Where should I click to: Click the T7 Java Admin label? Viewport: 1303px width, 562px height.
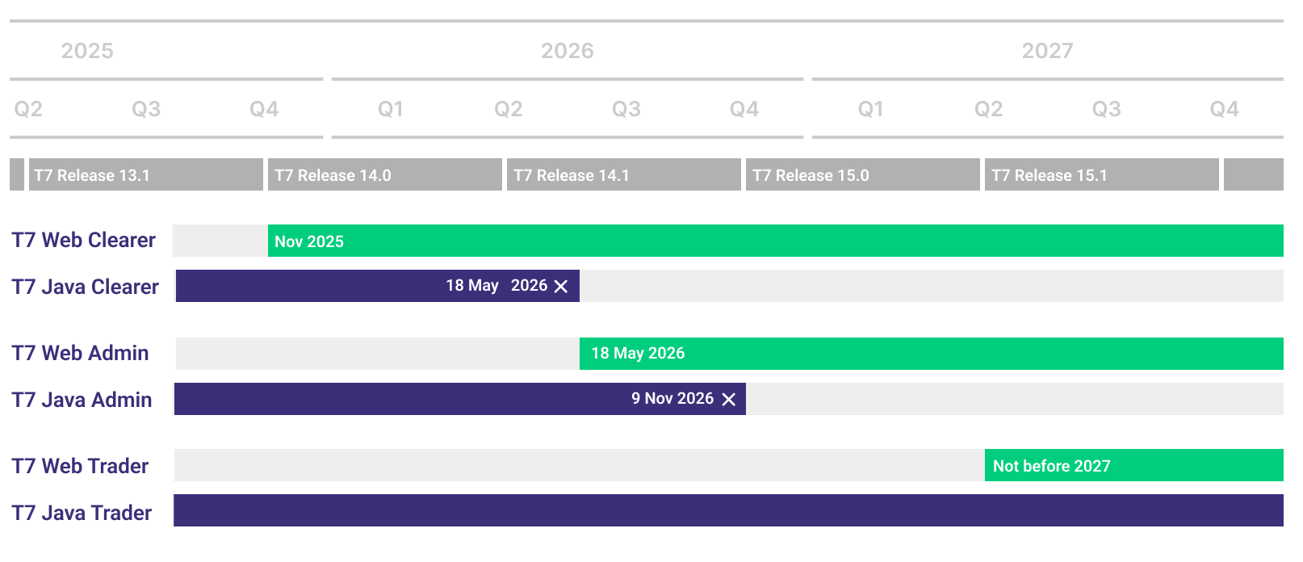pyautogui.click(x=82, y=400)
